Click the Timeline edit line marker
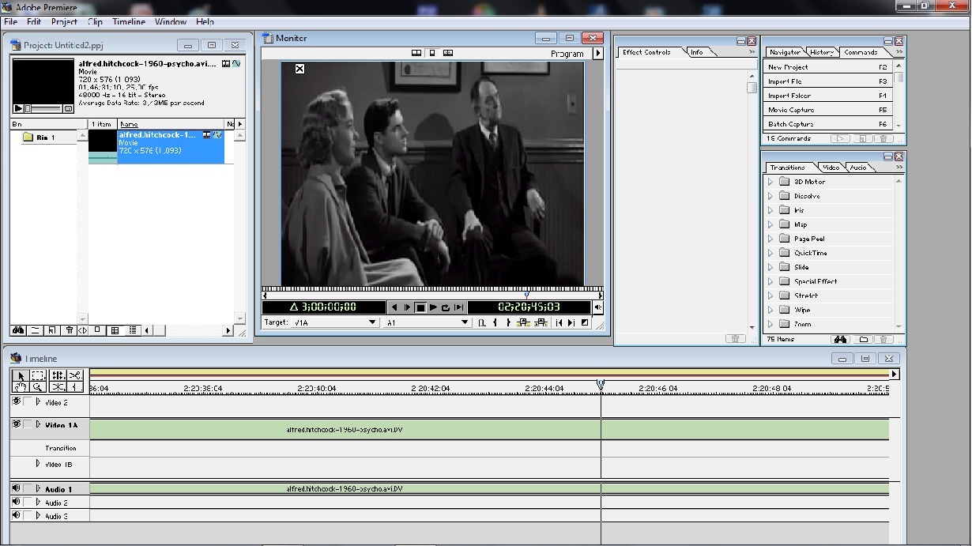Image resolution: width=972 pixels, height=546 pixels. coord(601,385)
